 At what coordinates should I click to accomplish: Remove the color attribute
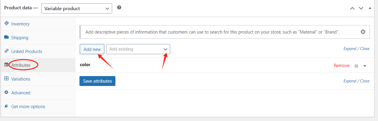click(341, 66)
